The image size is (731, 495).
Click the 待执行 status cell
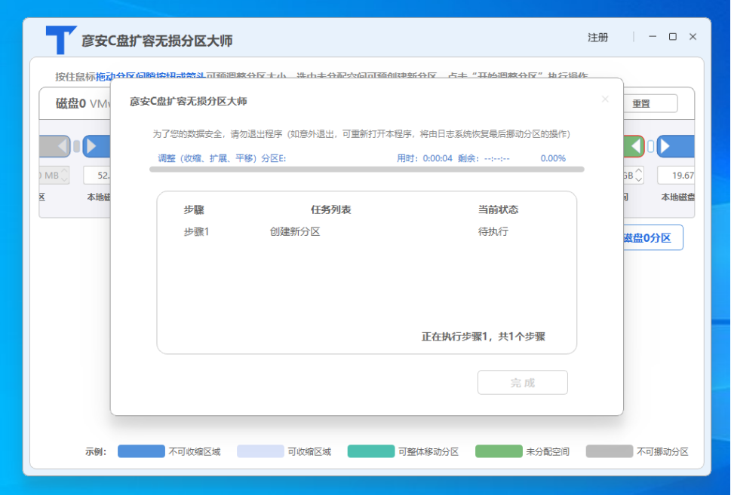pos(493,232)
